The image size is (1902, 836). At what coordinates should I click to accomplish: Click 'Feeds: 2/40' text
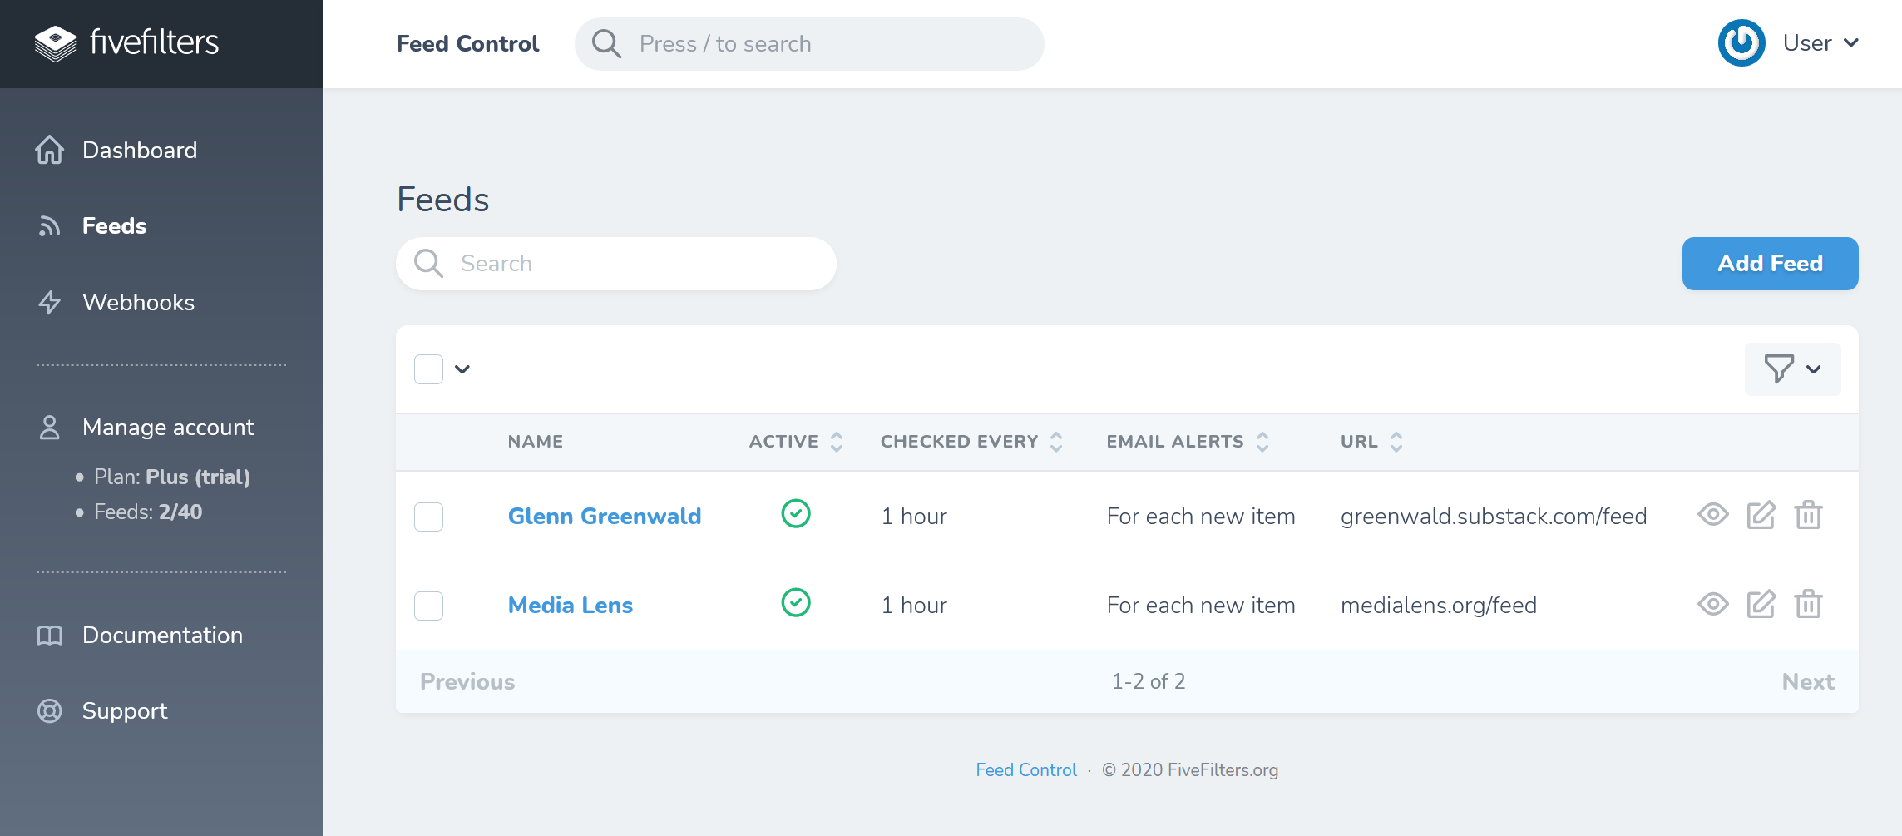148,512
